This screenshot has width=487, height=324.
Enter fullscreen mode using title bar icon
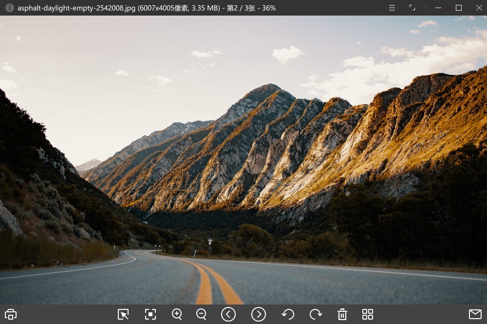tap(412, 8)
